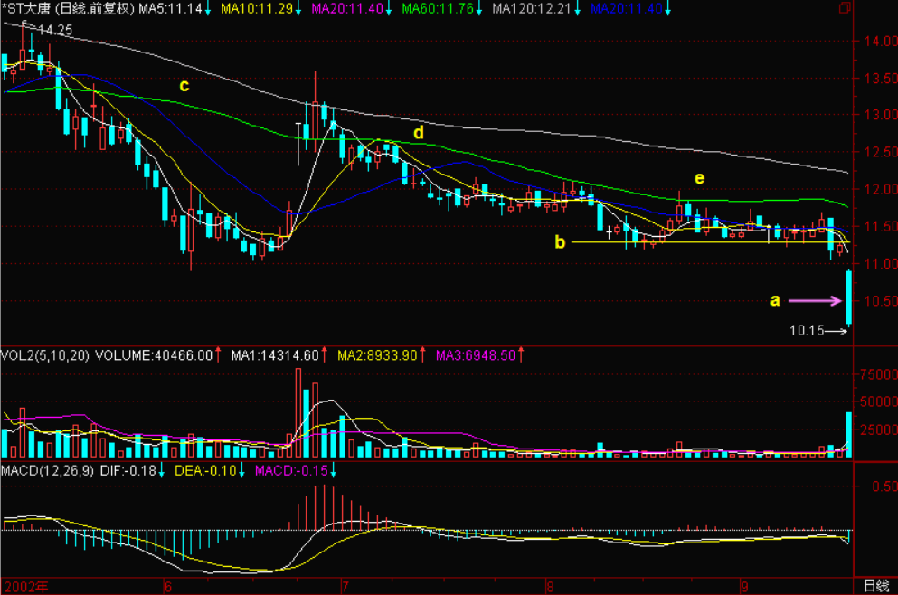Screen dimensions: 898x595
Task: Click the pink arrow next to annotation a
Action: point(815,300)
